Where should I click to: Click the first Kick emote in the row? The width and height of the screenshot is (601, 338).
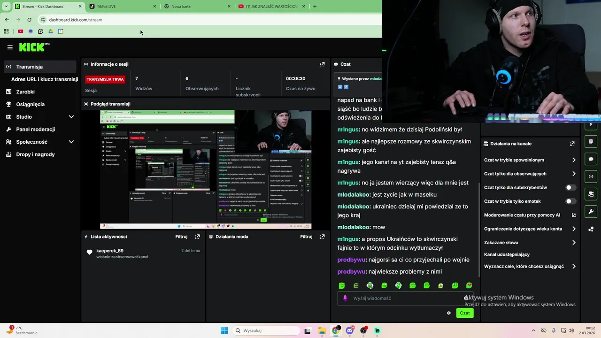pyautogui.click(x=342, y=285)
